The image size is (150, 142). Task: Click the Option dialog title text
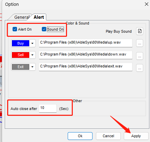12,4
